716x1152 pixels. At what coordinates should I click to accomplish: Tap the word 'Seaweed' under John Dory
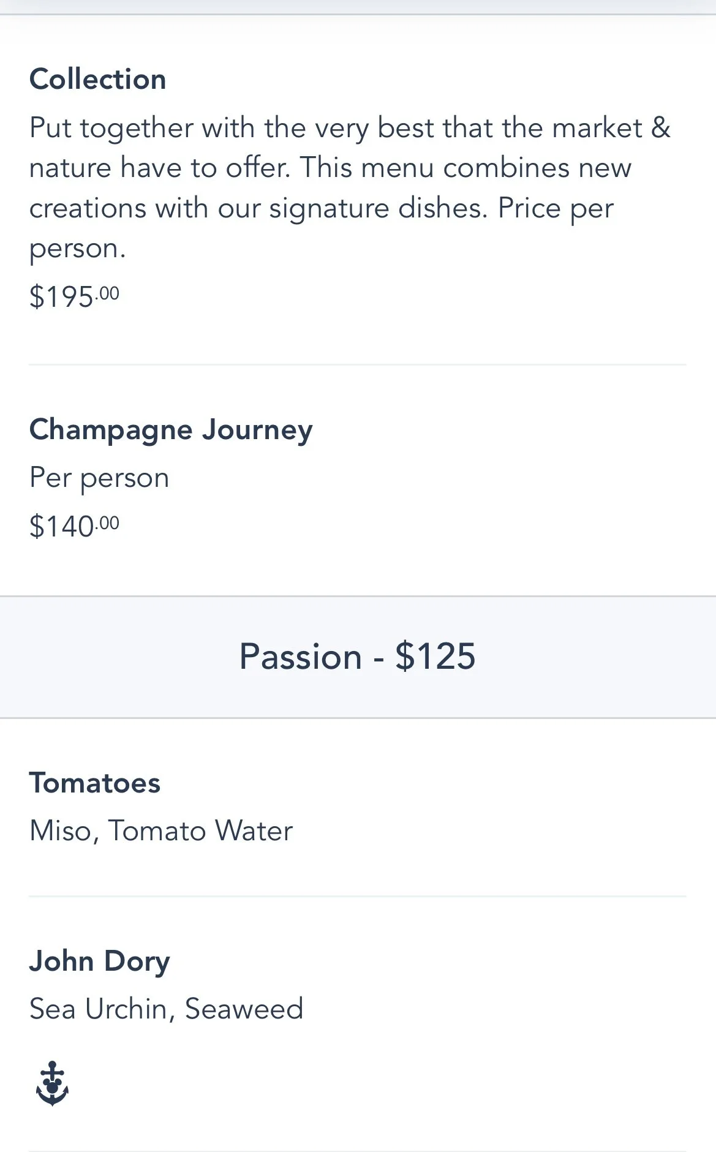click(x=244, y=1009)
